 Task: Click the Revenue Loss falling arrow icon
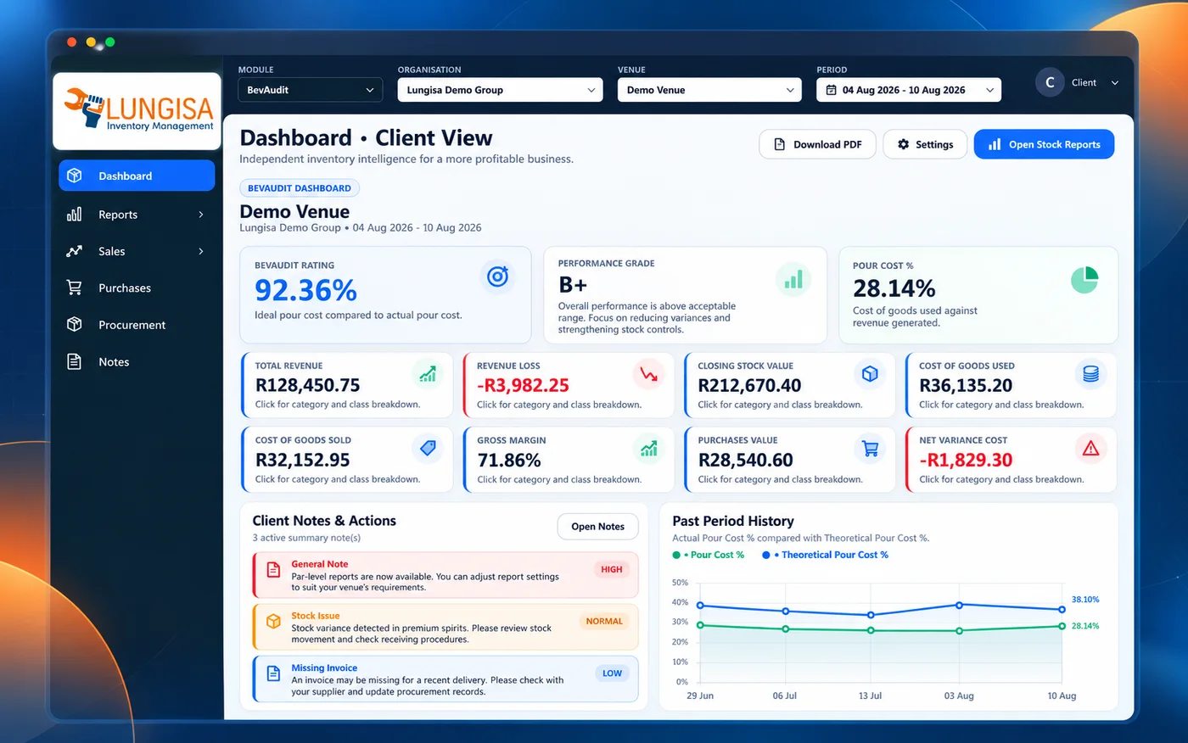click(649, 373)
